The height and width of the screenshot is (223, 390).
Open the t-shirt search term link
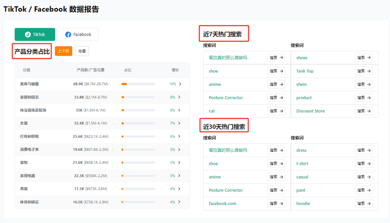(302, 163)
